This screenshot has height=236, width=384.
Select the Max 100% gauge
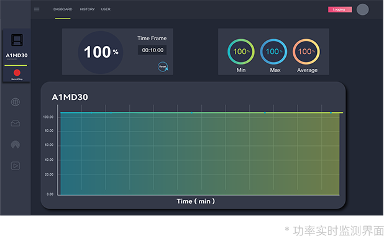[x=273, y=52]
